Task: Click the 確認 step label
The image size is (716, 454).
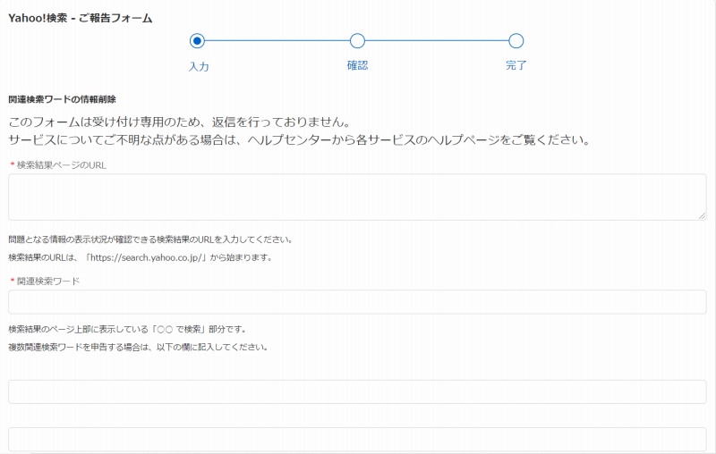Action: point(357,65)
